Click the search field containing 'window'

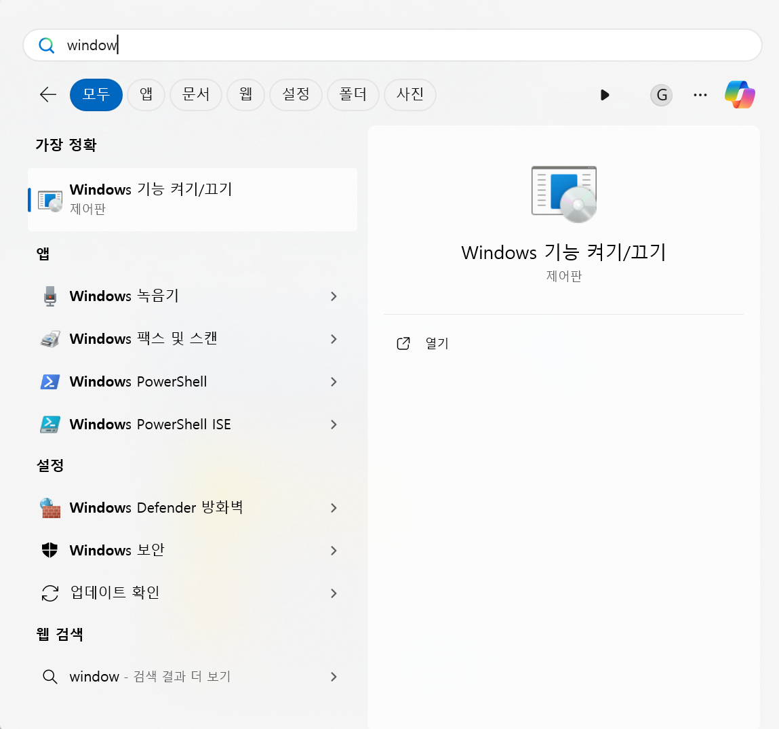(392, 45)
